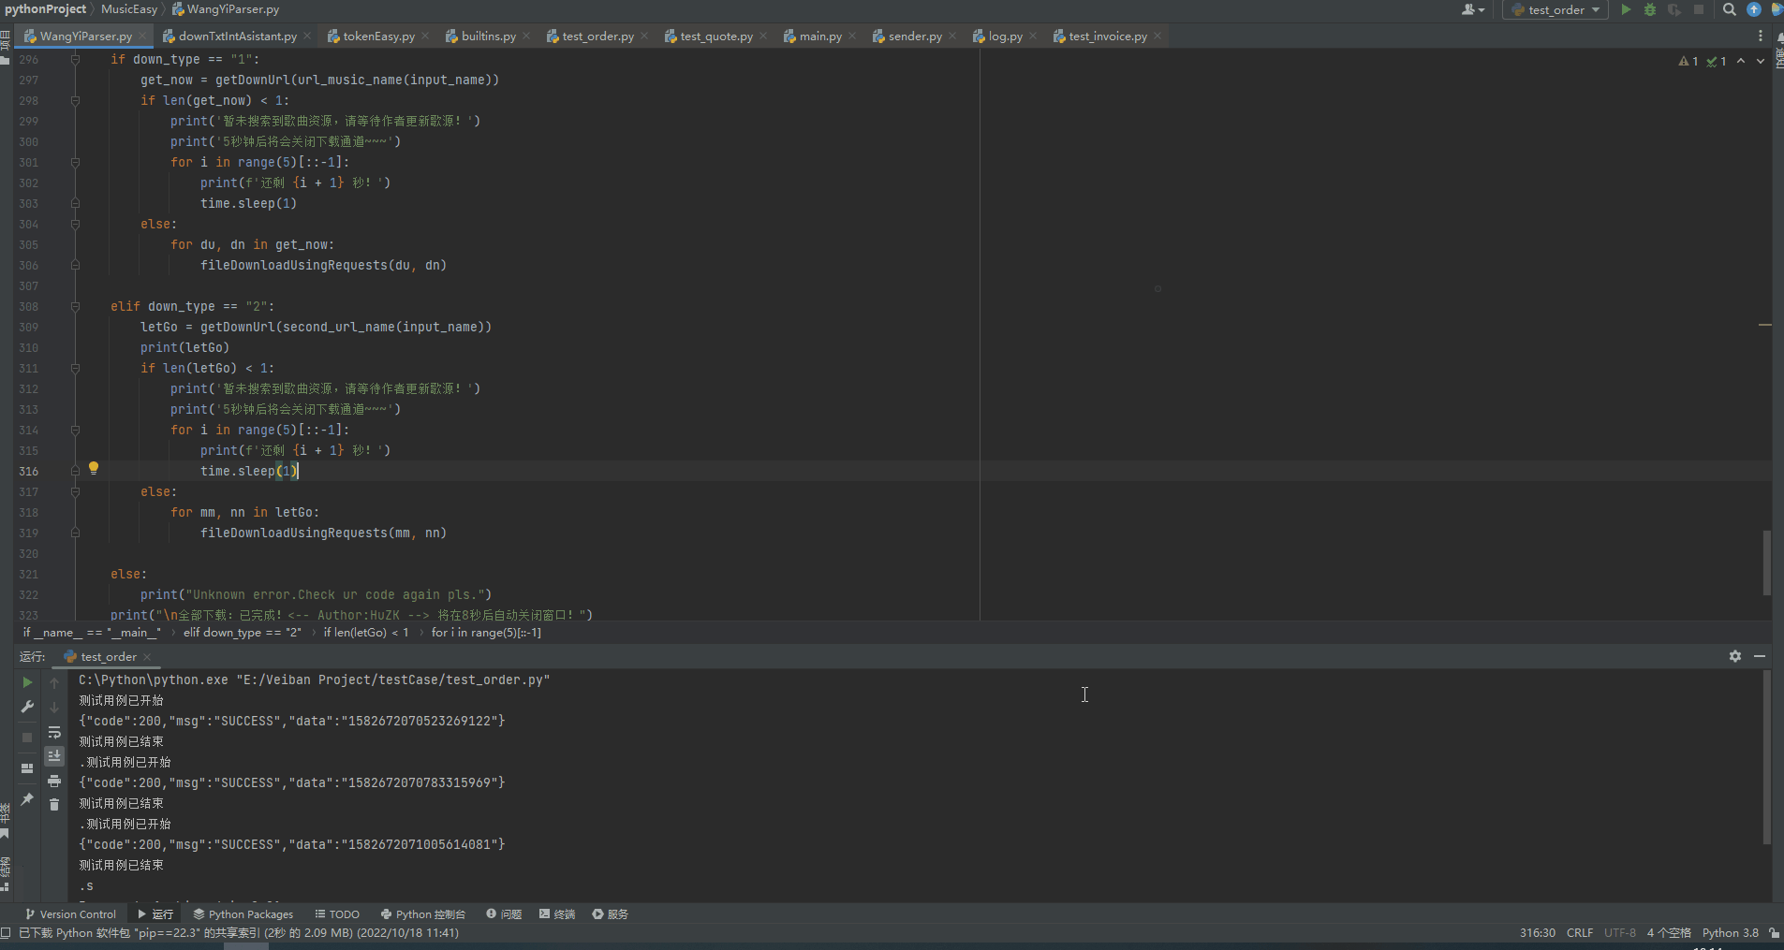Toggle soft-wrap in the run console

coord(54,733)
